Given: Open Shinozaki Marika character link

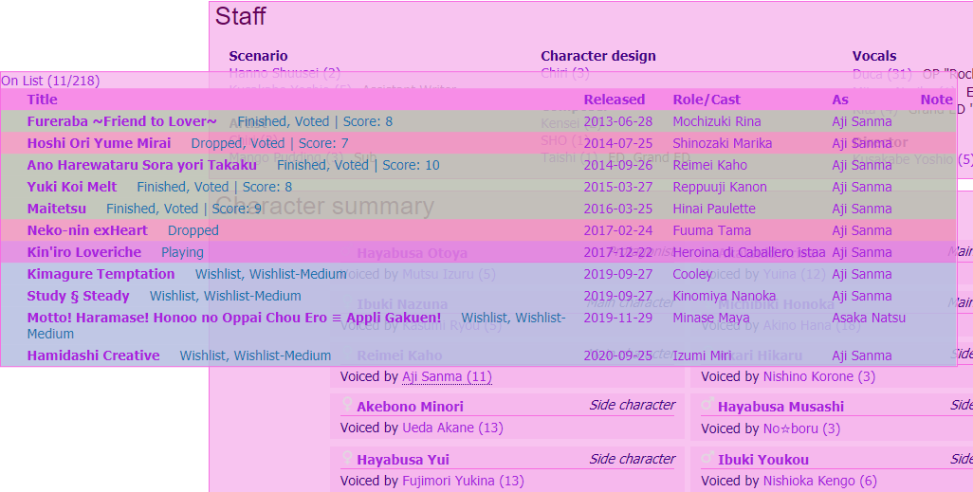Looking at the screenshot, I should 723,143.
